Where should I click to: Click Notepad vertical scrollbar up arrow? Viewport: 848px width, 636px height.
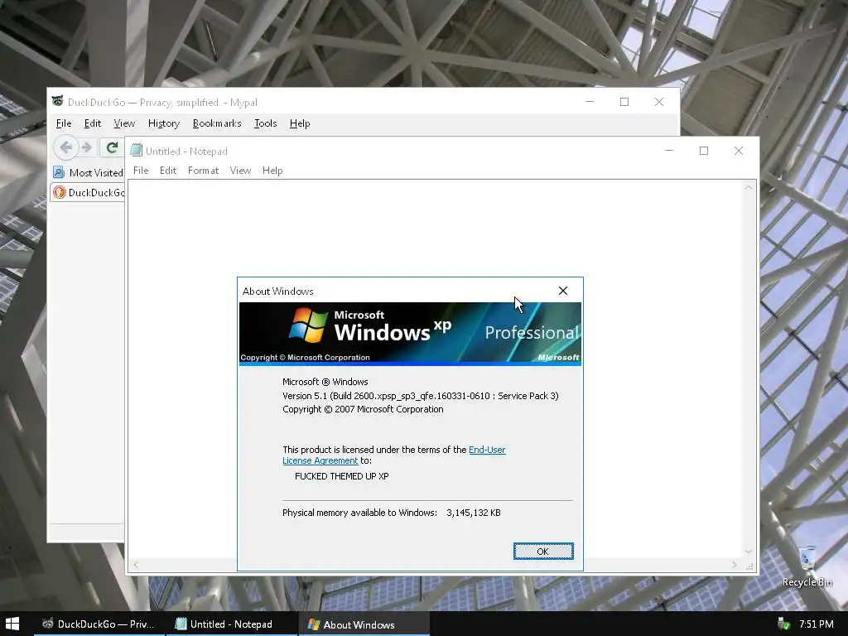click(749, 188)
